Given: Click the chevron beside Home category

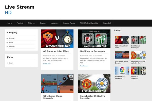Looking at the screenshot, I should coord(7,42).
